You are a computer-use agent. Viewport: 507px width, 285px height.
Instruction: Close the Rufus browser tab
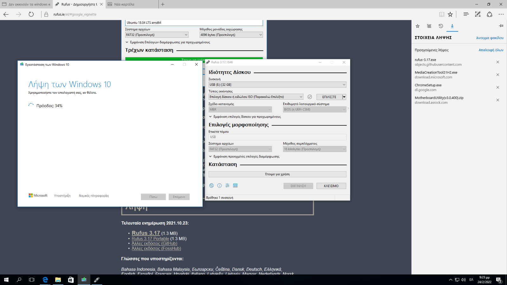(x=101, y=4)
